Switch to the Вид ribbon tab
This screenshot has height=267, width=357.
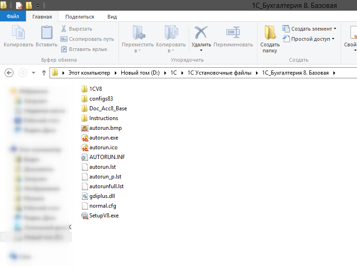click(112, 17)
